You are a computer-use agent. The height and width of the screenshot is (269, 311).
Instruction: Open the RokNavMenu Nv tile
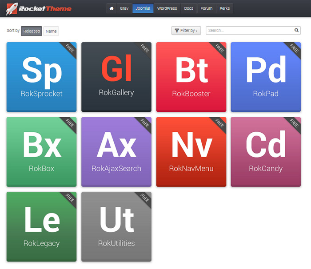pyautogui.click(x=191, y=152)
